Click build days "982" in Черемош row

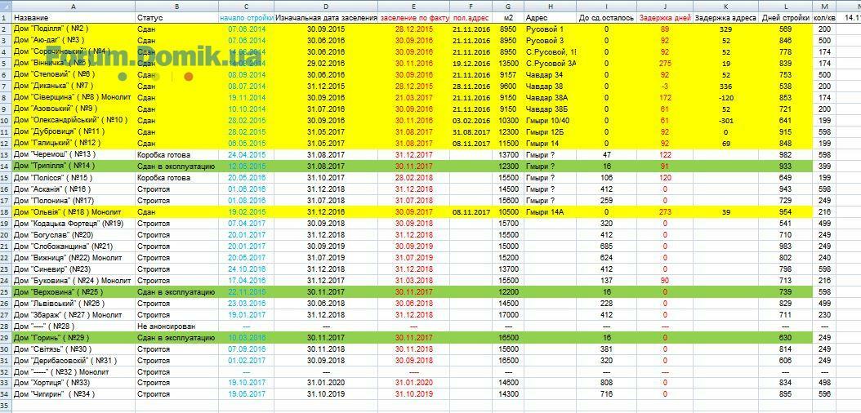[x=786, y=154]
